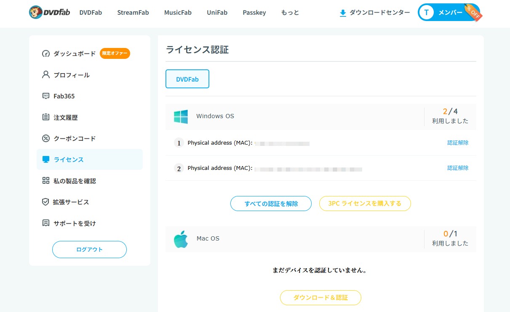Select the DVDFab product tab
Screen dimensions: 510x312
click(187, 79)
